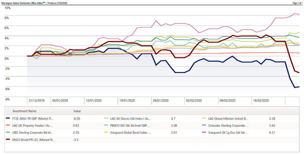Select the MSCI World PR LCL name
The height and width of the screenshot is (154, 304).
coord(34,140)
